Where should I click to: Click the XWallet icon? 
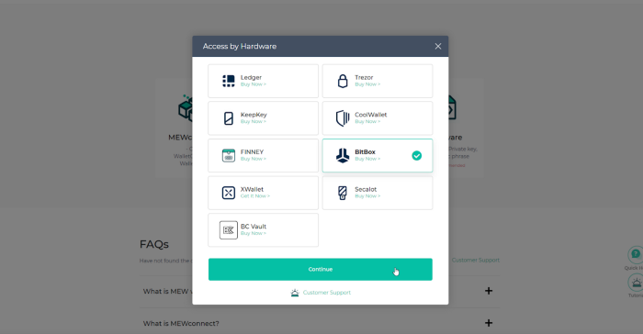(229, 193)
